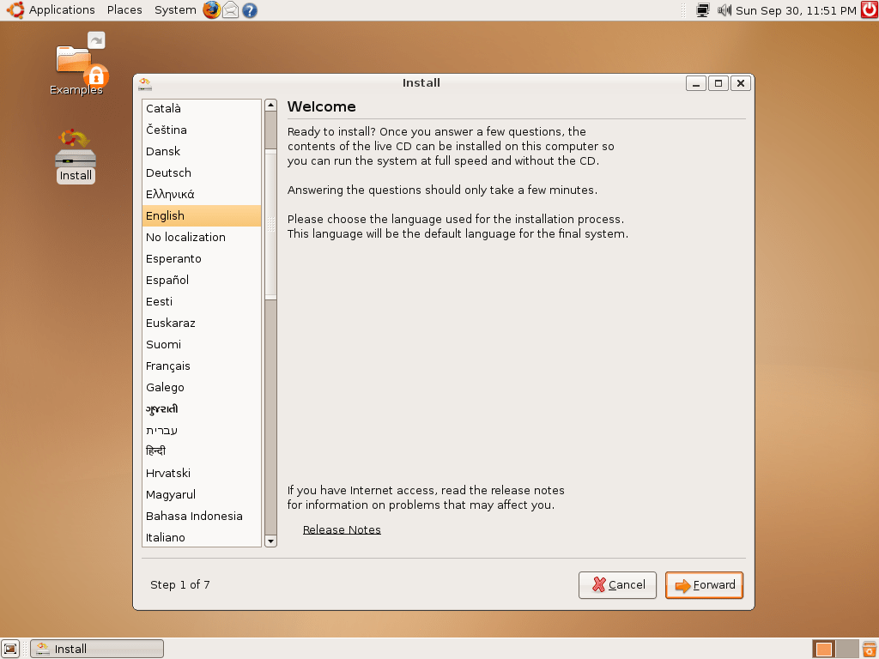The height and width of the screenshot is (659, 879).
Task: Pick Hrvatski from the language list
Action: point(201,474)
